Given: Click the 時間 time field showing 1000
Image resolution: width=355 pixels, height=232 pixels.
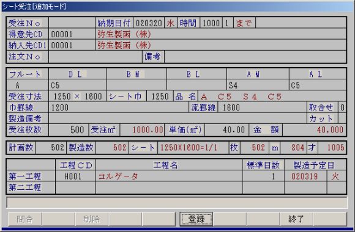Looking at the screenshot, I should coord(211,23).
